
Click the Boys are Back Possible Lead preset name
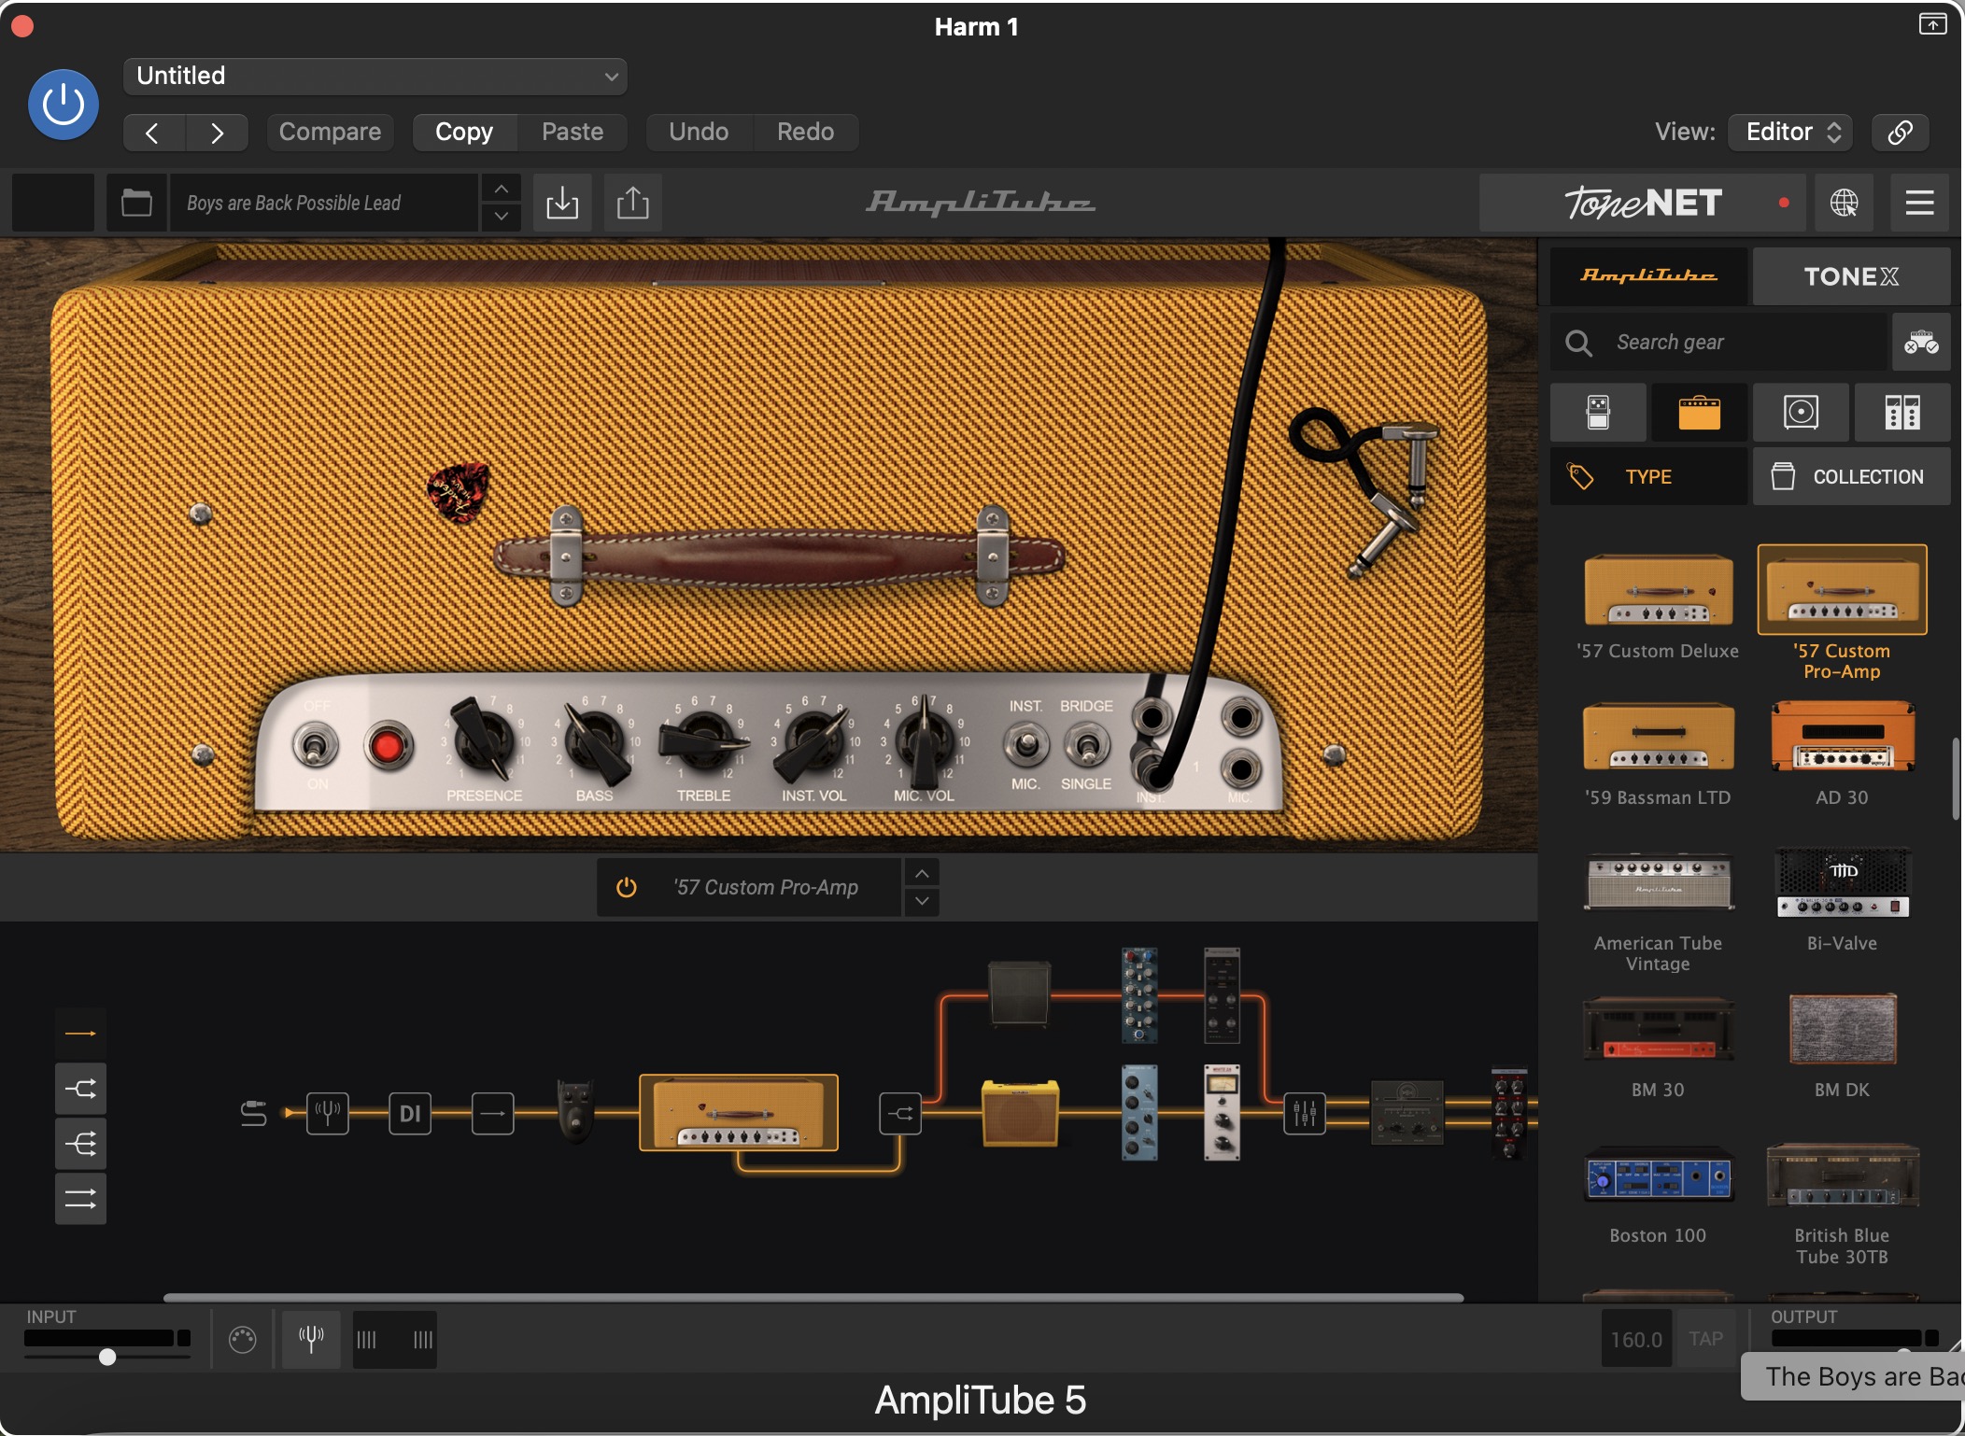tap(323, 203)
